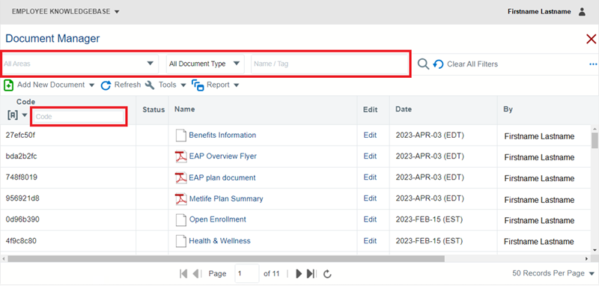
Task: Click the wrench Tools icon
Action: click(150, 85)
